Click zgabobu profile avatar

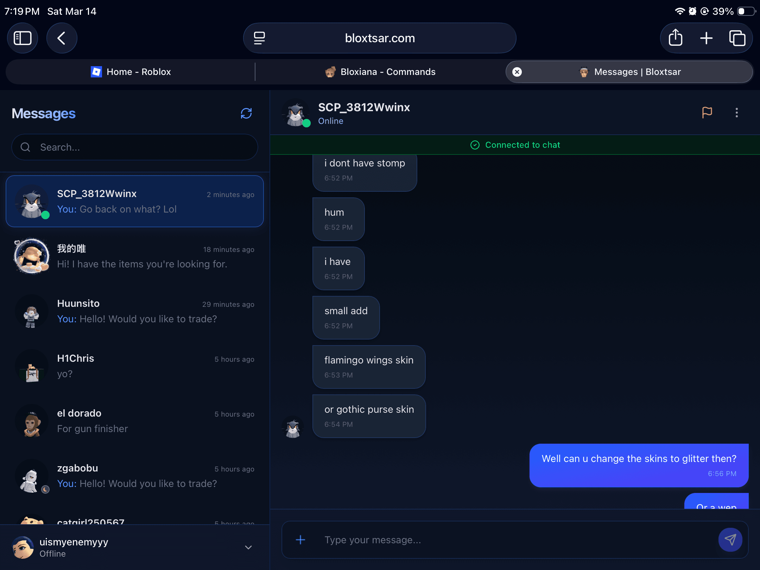tap(32, 476)
